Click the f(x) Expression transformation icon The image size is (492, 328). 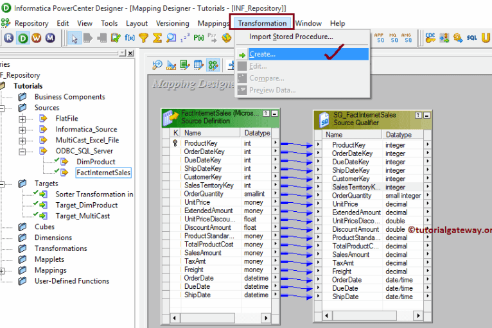130,38
